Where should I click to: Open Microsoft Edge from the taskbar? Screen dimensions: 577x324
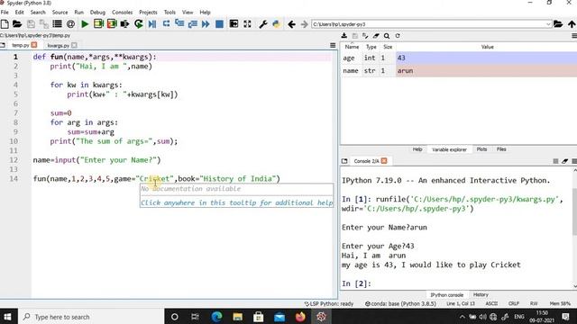click(x=216, y=316)
